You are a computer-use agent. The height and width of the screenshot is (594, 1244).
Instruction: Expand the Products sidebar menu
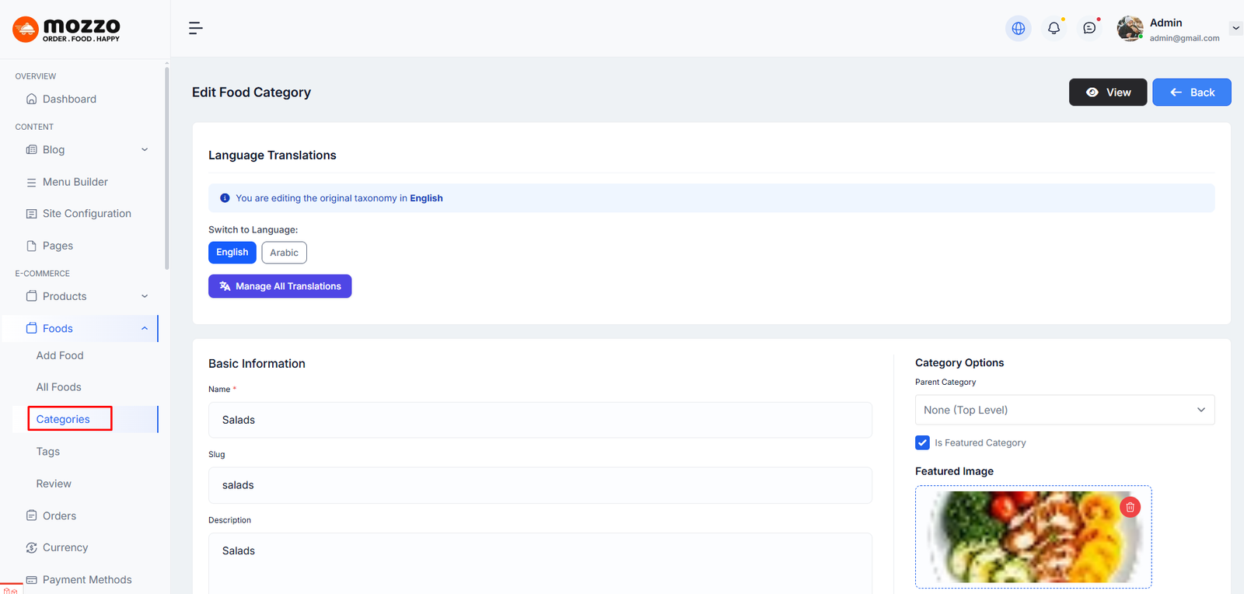click(x=86, y=296)
